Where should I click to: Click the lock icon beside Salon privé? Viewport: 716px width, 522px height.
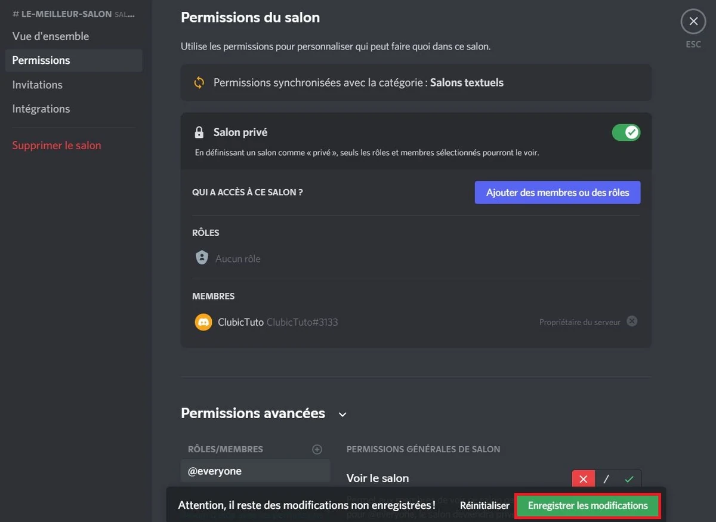(199, 132)
